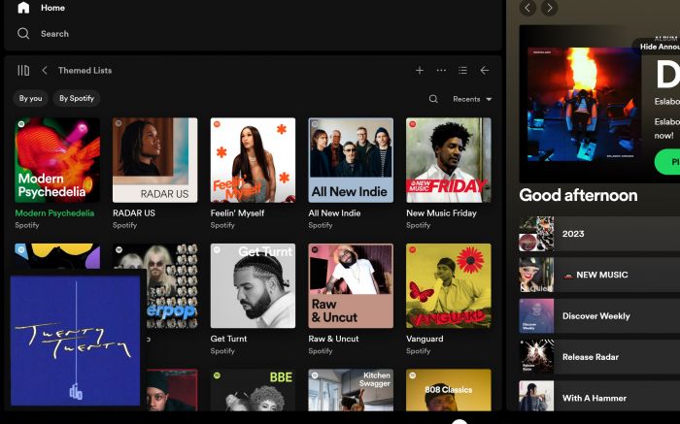
Task: Navigate forward with top chevron button
Action: tap(550, 8)
